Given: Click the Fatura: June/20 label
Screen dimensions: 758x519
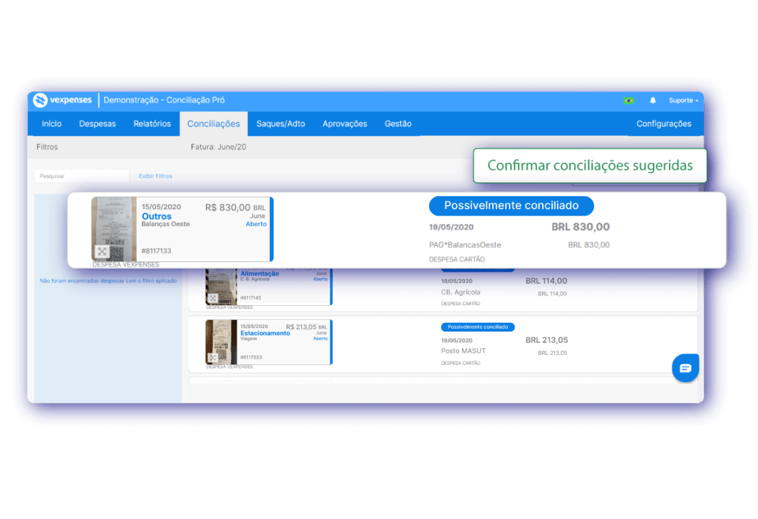Looking at the screenshot, I should click(218, 147).
